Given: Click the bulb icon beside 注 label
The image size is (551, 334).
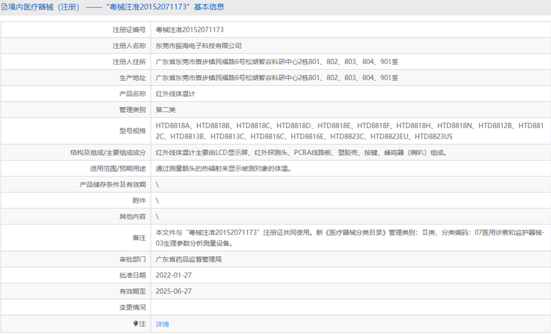Looking at the screenshot, I should (135, 324).
